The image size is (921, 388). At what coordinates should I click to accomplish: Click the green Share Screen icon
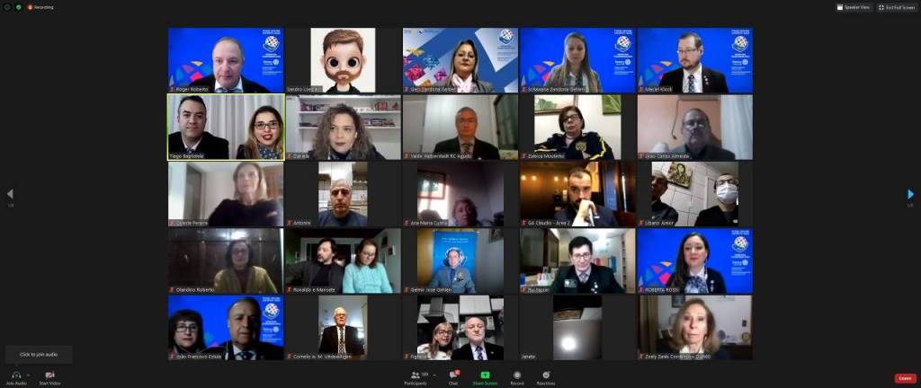coord(485,375)
